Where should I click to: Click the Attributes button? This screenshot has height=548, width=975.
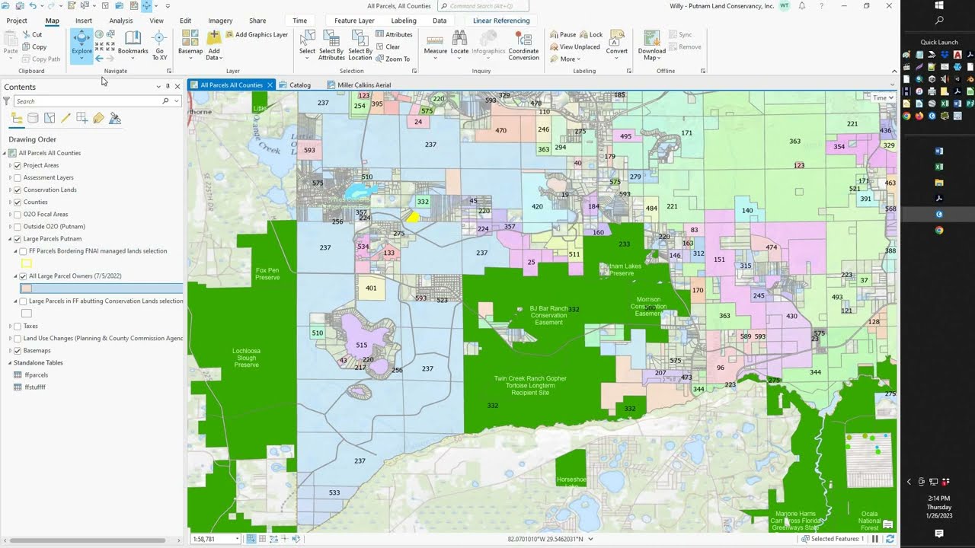tap(394, 34)
